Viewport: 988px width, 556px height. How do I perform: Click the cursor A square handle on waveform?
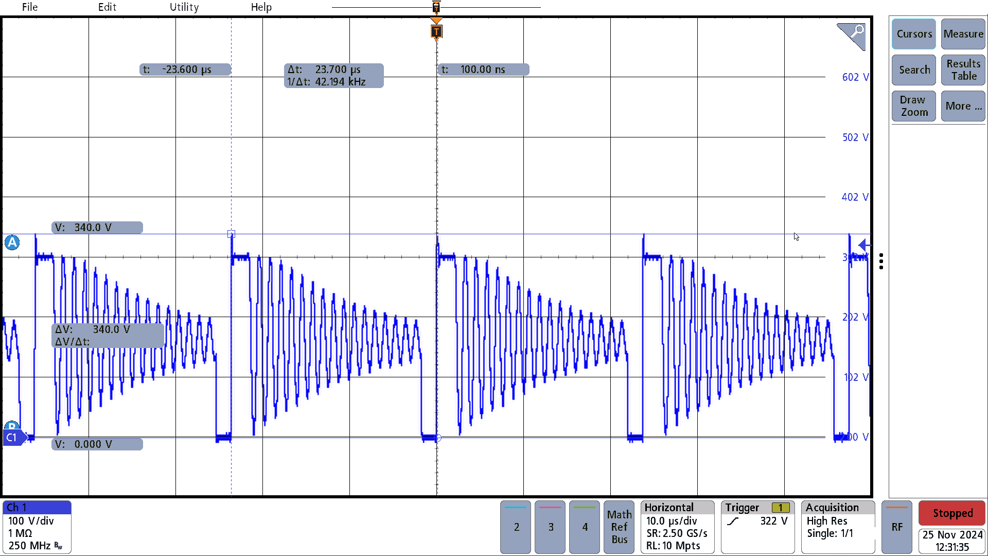pos(231,234)
